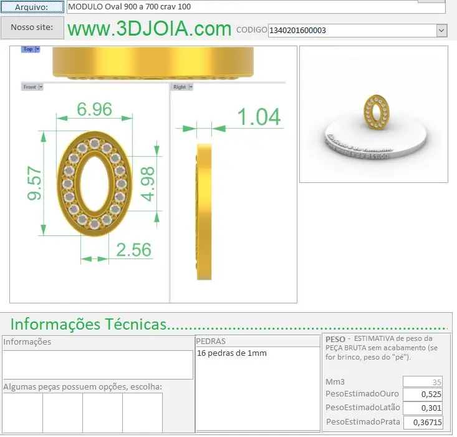This screenshot has width=457, height=437.
Task: Click the PEDRAS field '16 pedras de 1mm'
Action: pos(258,388)
